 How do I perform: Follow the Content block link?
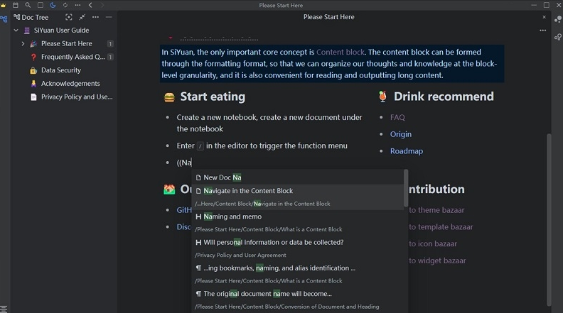(x=341, y=53)
